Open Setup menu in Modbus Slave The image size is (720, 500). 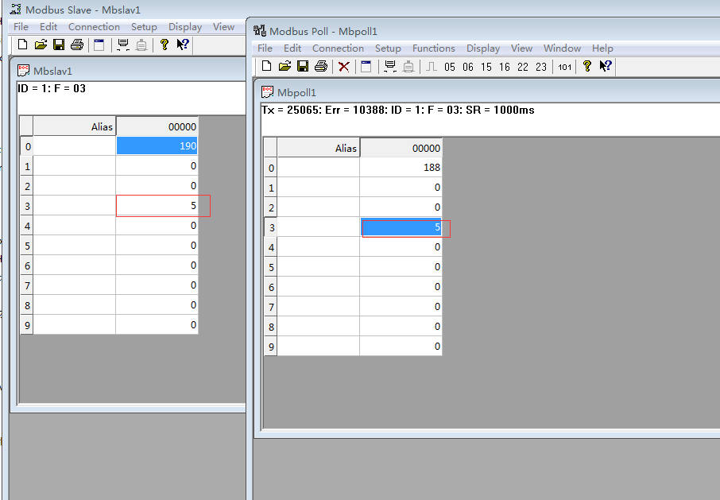144,27
